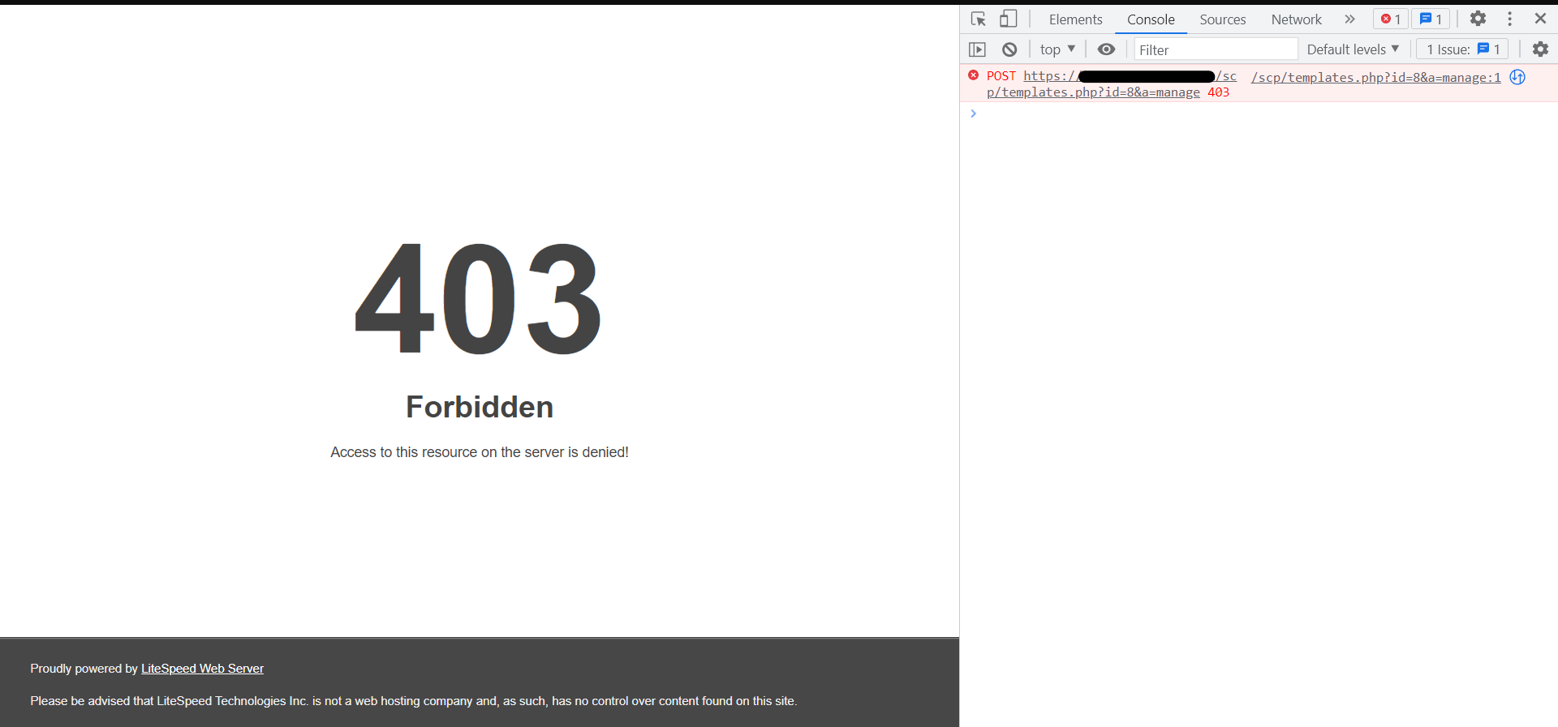This screenshot has width=1558, height=727.
Task: Open the console settings gear icon
Action: (x=1540, y=49)
